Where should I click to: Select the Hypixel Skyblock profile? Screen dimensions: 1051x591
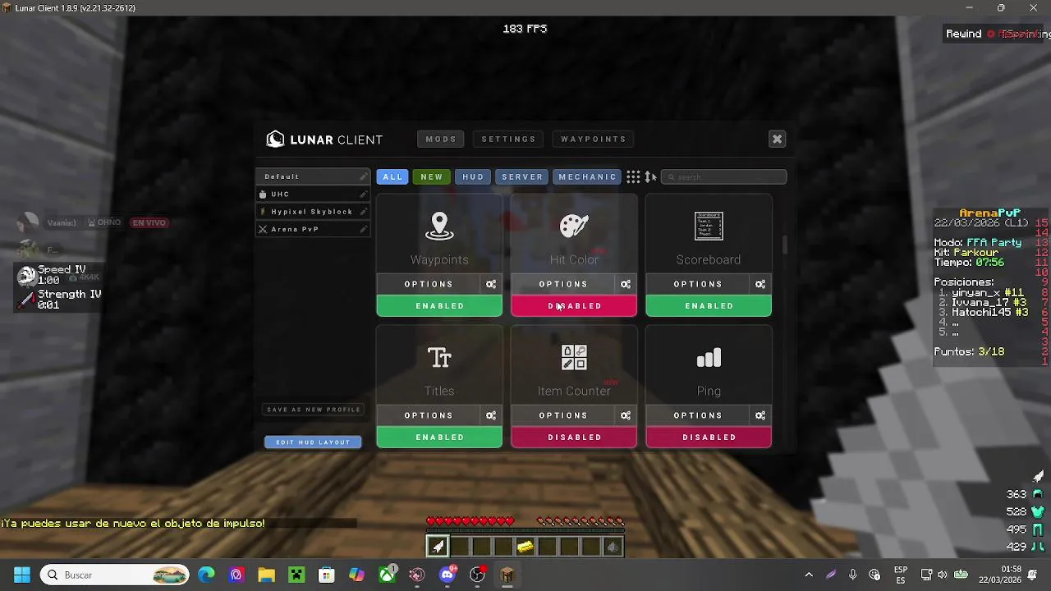click(x=313, y=212)
